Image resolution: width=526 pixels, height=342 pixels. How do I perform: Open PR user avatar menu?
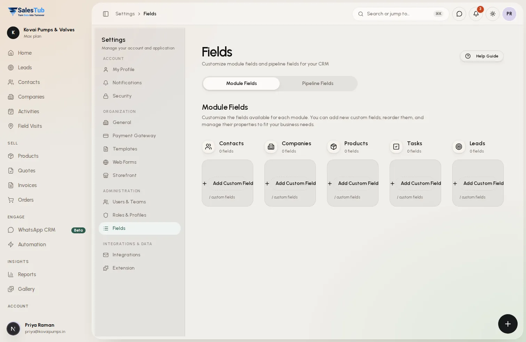(509, 14)
